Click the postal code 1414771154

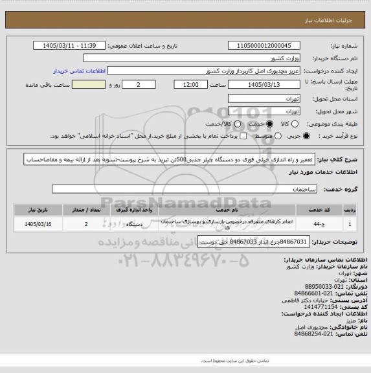coord(320,307)
